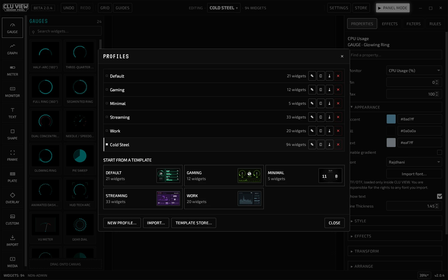Select the Frame sidebar category
The height and width of the screenshot is (280, 448).
pos(12,155)
